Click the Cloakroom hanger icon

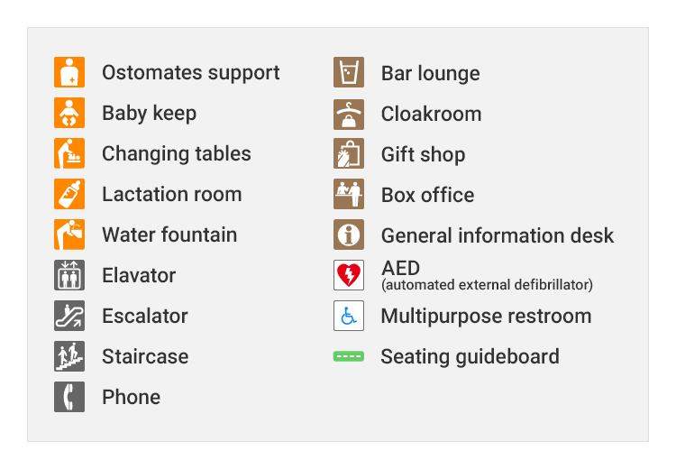pyautogui.click(x=349, y=115)
